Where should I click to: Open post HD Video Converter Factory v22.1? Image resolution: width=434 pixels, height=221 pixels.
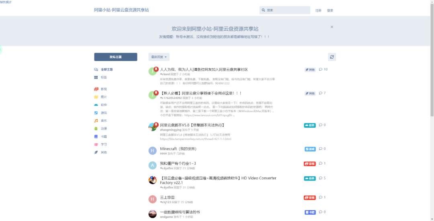tap(218, 180)
